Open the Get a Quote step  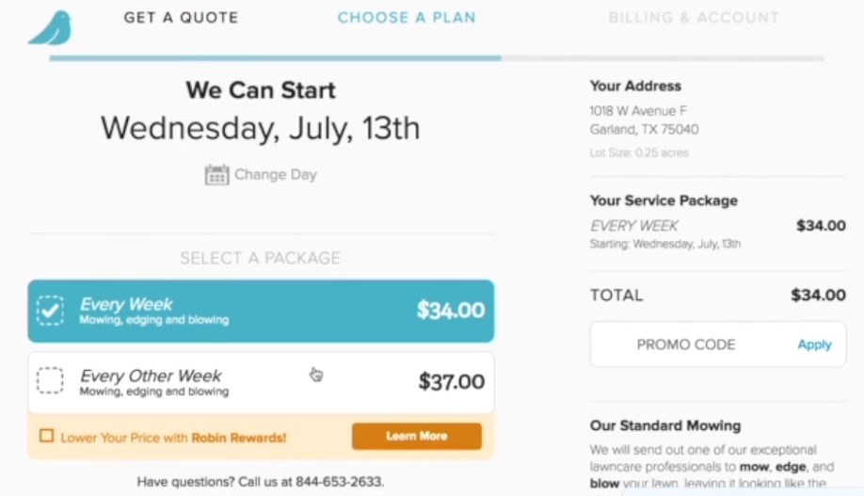click(181, 18)
